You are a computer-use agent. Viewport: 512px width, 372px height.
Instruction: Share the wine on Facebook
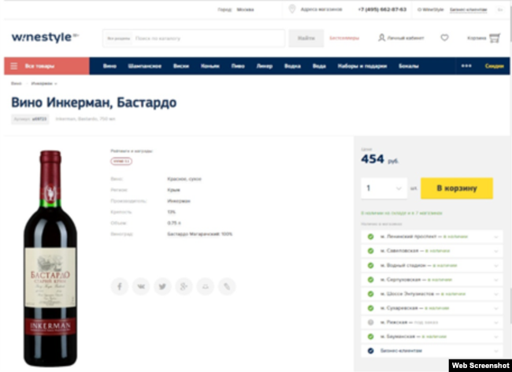[x=120, y=286]
